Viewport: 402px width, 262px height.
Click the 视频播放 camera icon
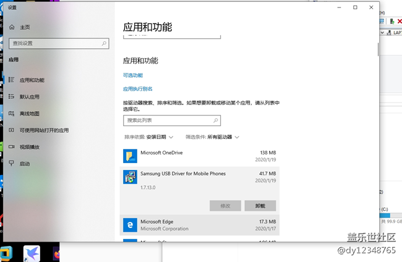tap(11, 146)
